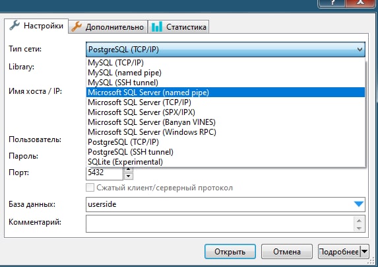Click the Порт number field
The image size is (378, 267).
coord(104,173)
